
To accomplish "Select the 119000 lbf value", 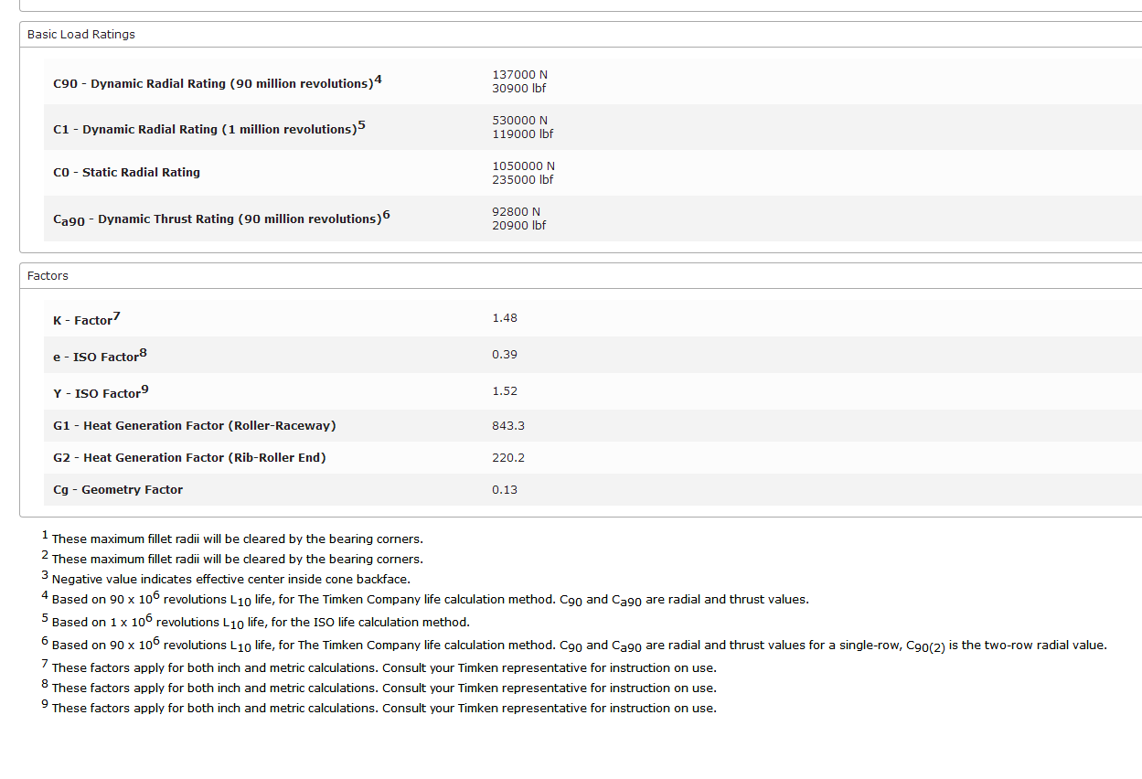I will point(523,134).
